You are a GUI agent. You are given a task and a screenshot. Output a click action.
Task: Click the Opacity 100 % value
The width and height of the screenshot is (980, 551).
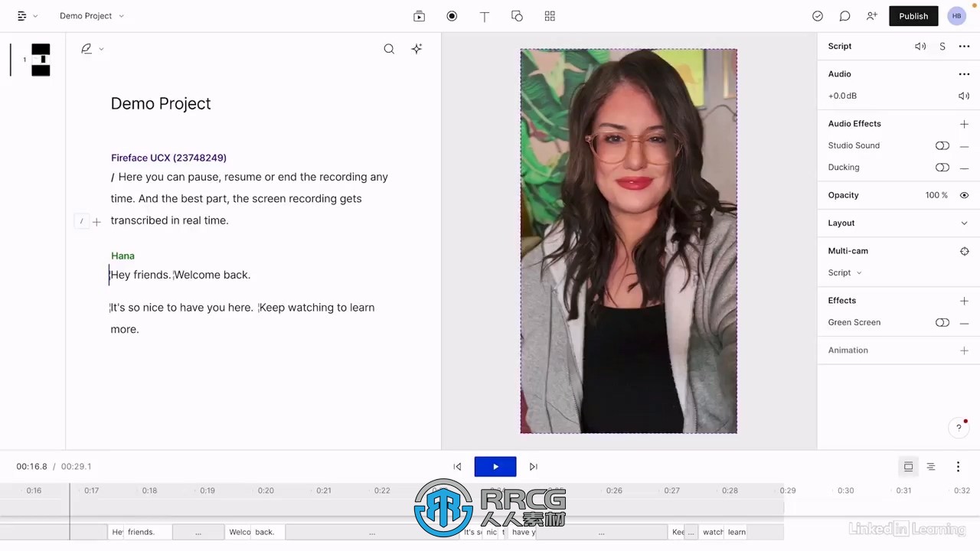pos(936,195)
